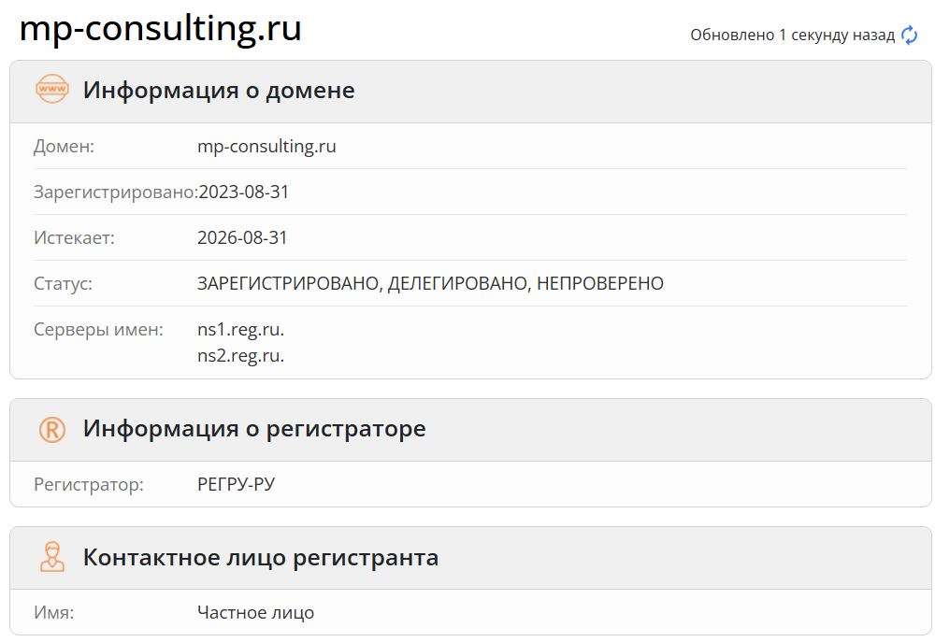
Task: Click the mp-consulting.ru page title
Action: point(161,28)
